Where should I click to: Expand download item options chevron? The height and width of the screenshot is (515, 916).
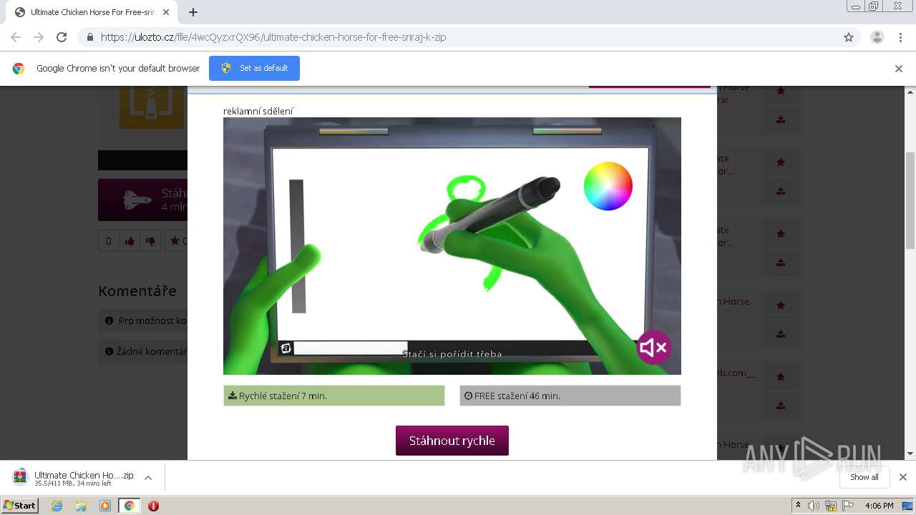pos(148,478)
